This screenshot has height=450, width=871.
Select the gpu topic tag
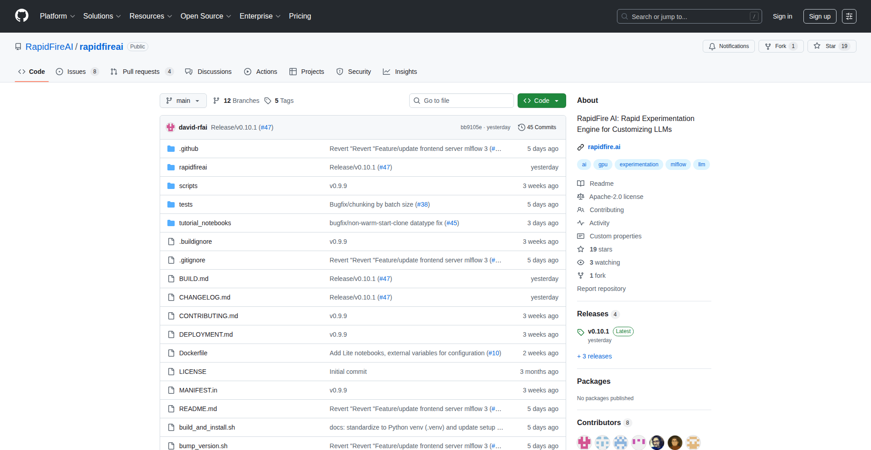tap(602, 165)
